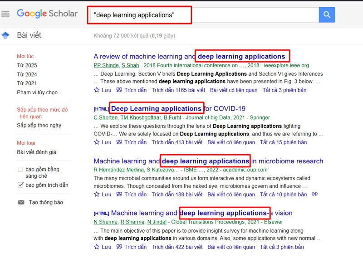
Task: Enable the bao gồm bằng sáng chế checkbox
Action: 20,170
